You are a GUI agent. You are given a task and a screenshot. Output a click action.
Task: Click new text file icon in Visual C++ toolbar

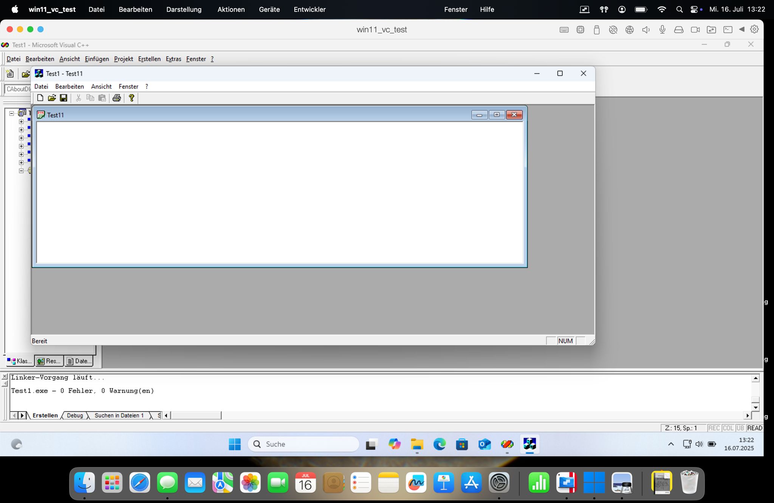[10, 74]
